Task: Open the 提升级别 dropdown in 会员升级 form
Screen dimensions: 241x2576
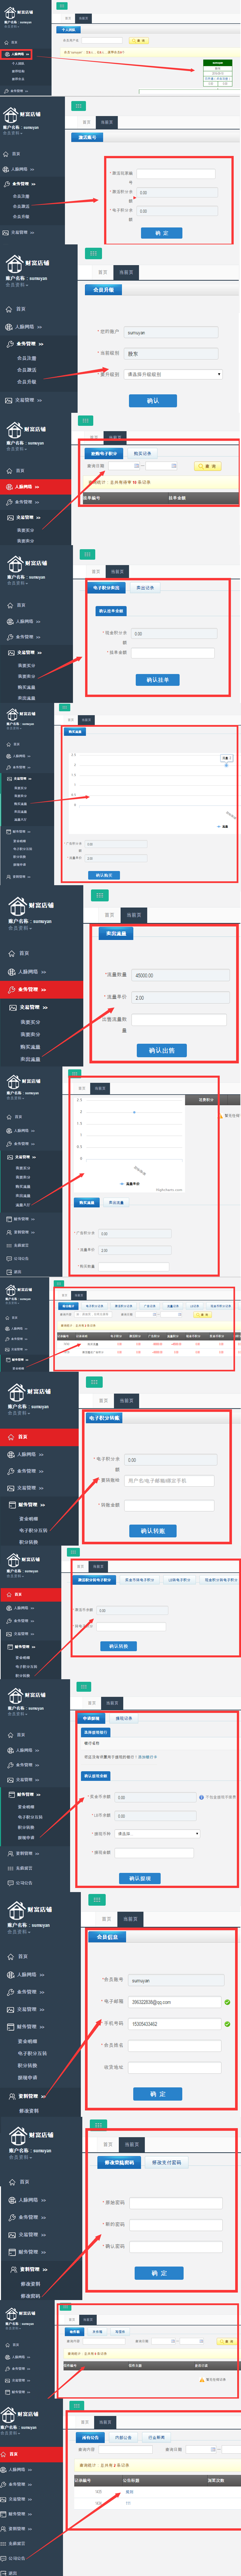Action: coord(173,374)
